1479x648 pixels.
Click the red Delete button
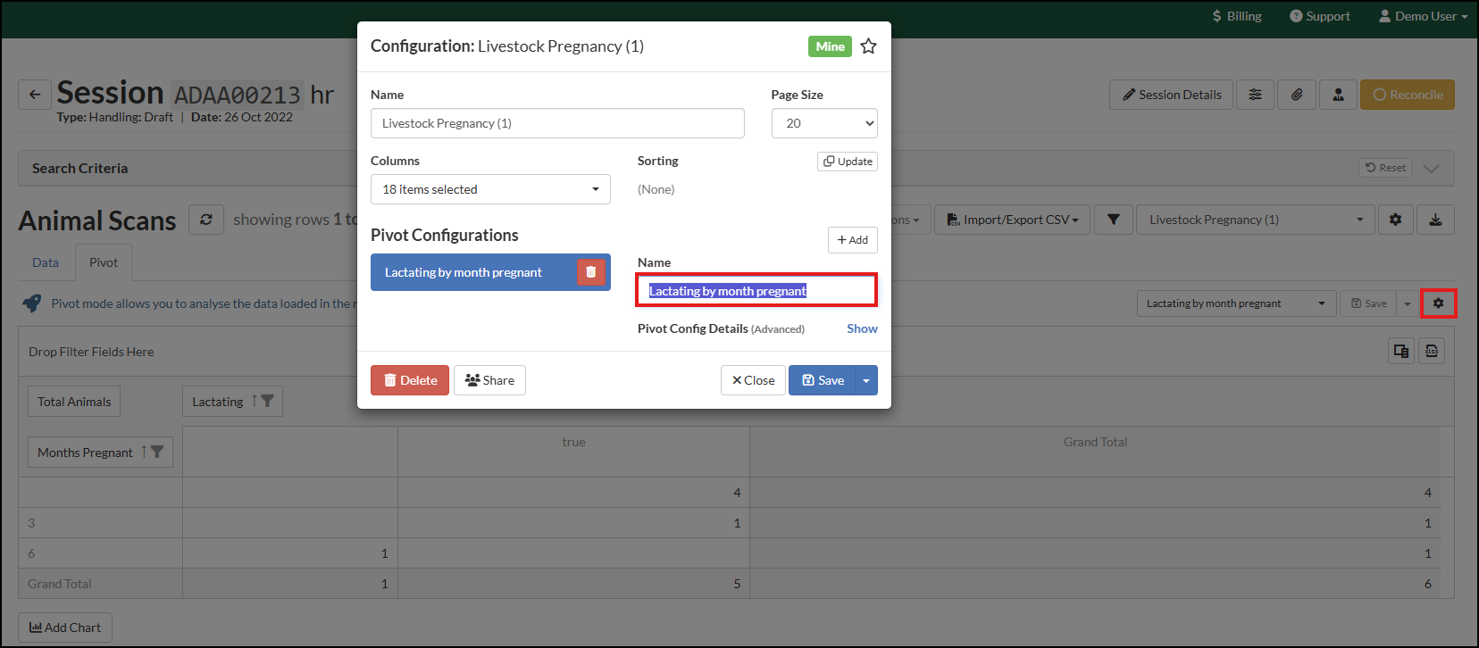click(410, 380)
